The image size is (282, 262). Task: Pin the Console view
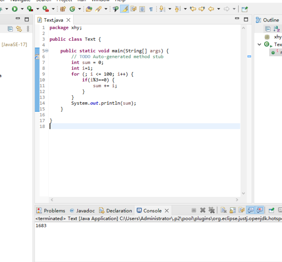[271, 210]
